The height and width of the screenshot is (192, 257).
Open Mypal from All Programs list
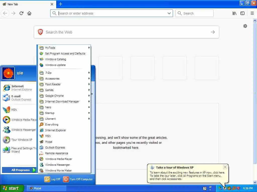click(x=65, y=142)
